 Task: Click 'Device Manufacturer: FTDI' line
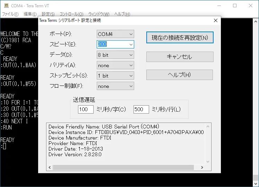(x=80, y=138)
